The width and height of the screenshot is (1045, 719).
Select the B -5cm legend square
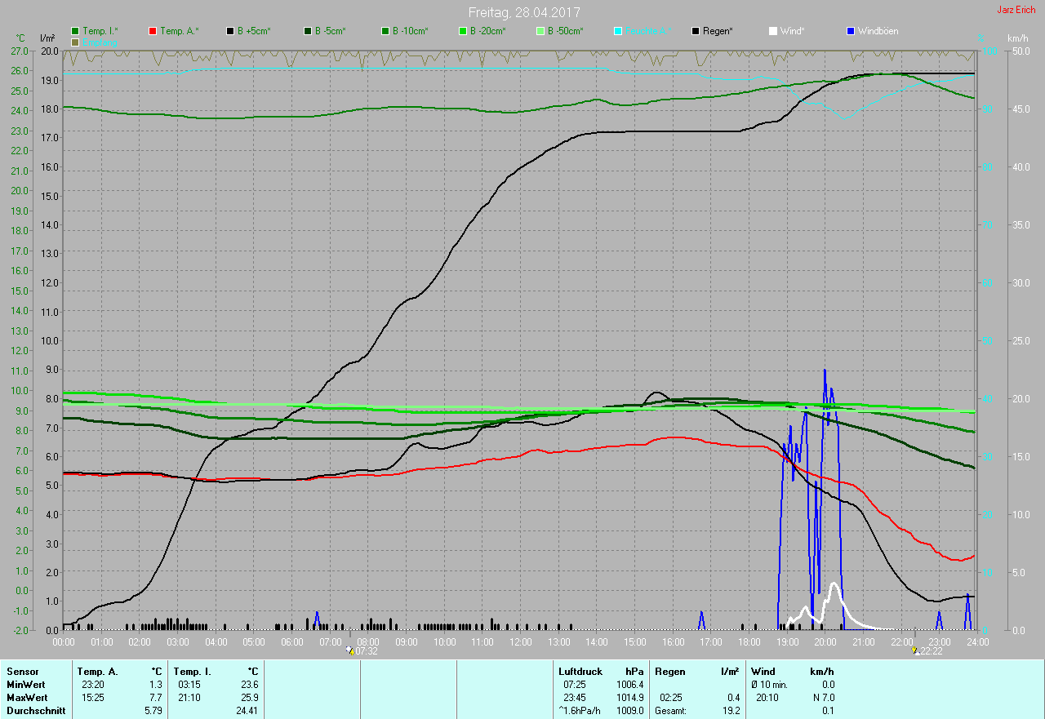[308, 31]
